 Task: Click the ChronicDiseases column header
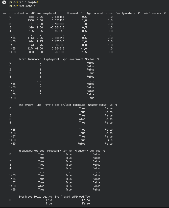tap(149, 13)
